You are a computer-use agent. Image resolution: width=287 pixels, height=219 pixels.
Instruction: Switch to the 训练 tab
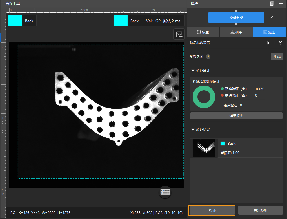[236, 32]
